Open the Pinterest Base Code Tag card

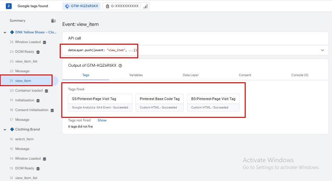pyautogui.click(x=159, y=102)
